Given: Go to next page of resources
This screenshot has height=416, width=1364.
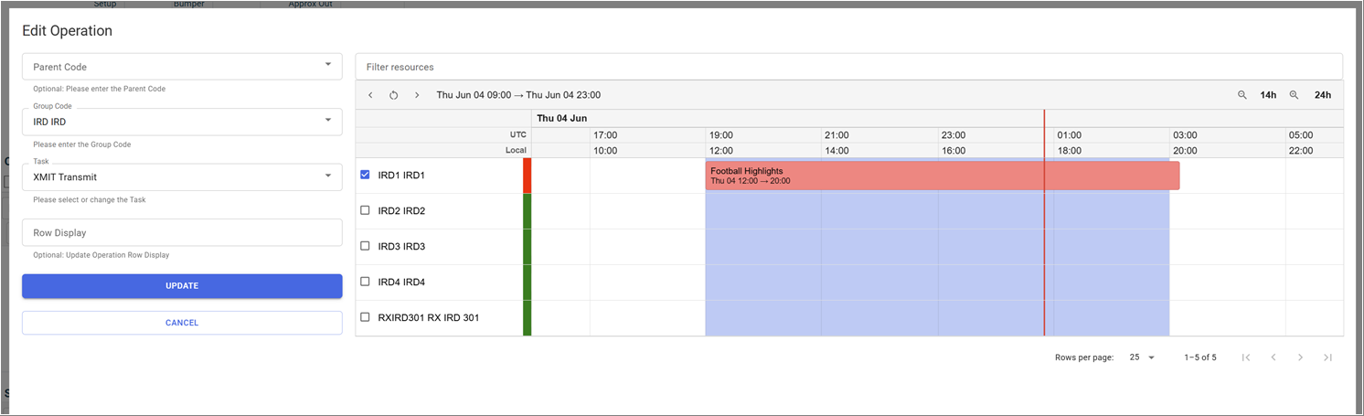Looking at the screenshot, I should point(1301,357).
